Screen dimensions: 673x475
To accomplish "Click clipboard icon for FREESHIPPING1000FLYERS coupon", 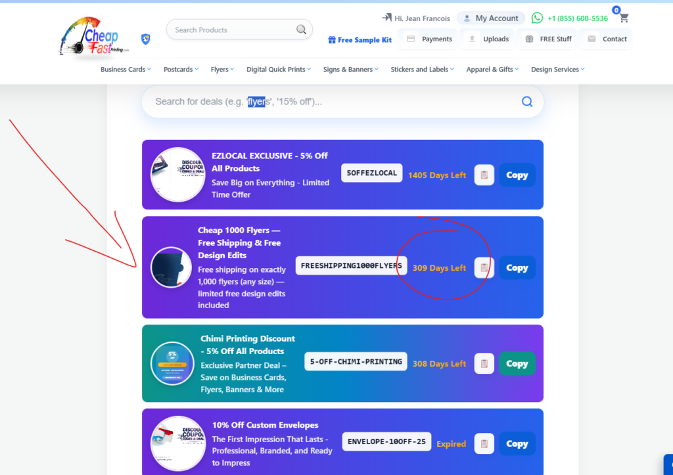I will pos(484,267).
